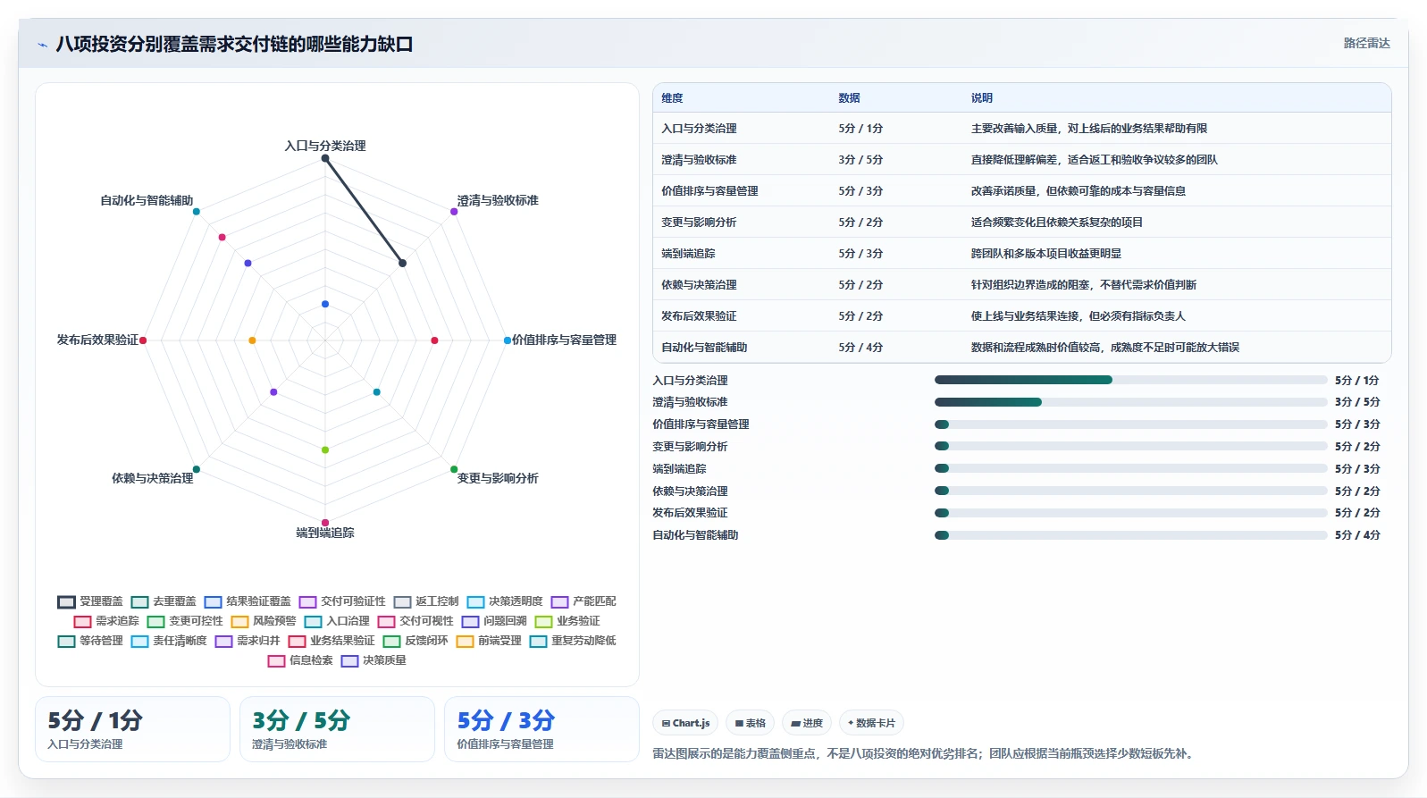Click the 重复劳动降低 legend label
The height and width of the screenshot is (798, 1427).
(583, 641)
